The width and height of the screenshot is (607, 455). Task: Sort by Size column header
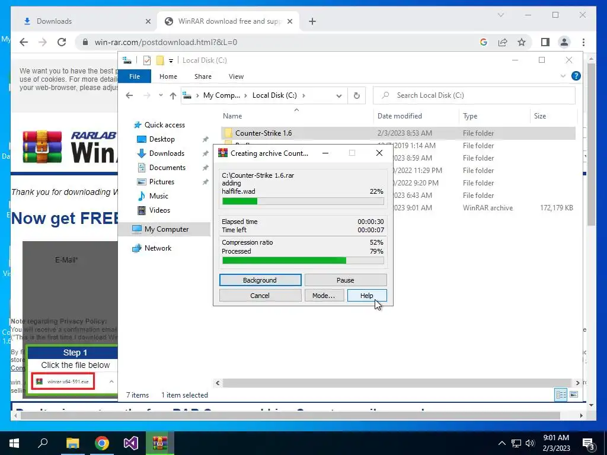(554, 116)
